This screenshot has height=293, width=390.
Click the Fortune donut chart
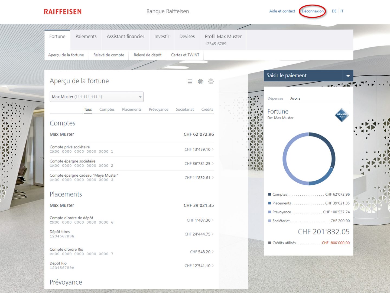coord(309,159)
